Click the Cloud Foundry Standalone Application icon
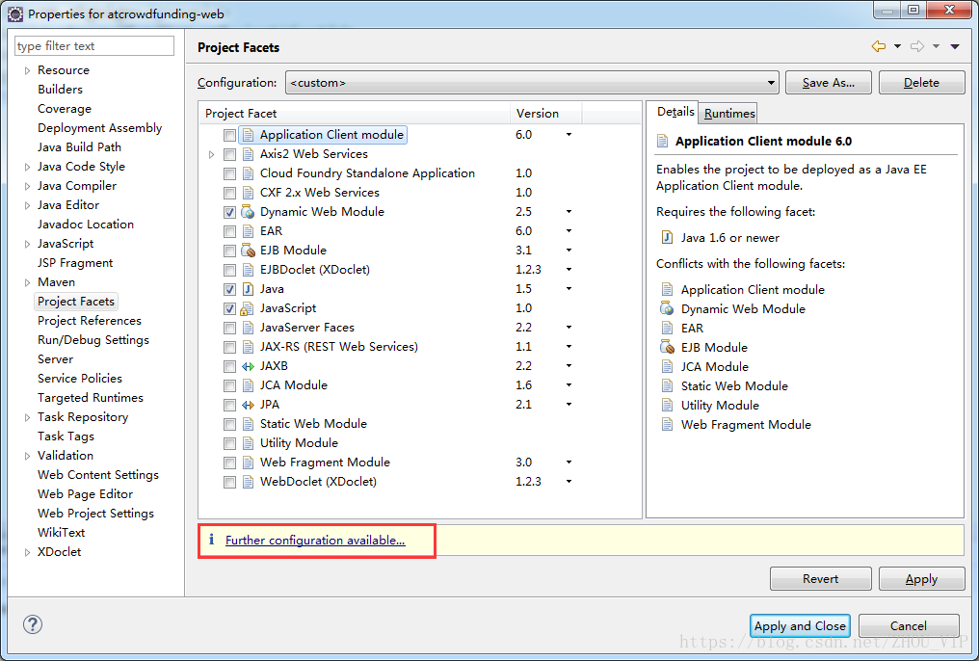This screenshot has width=979, height=661. 248,173
